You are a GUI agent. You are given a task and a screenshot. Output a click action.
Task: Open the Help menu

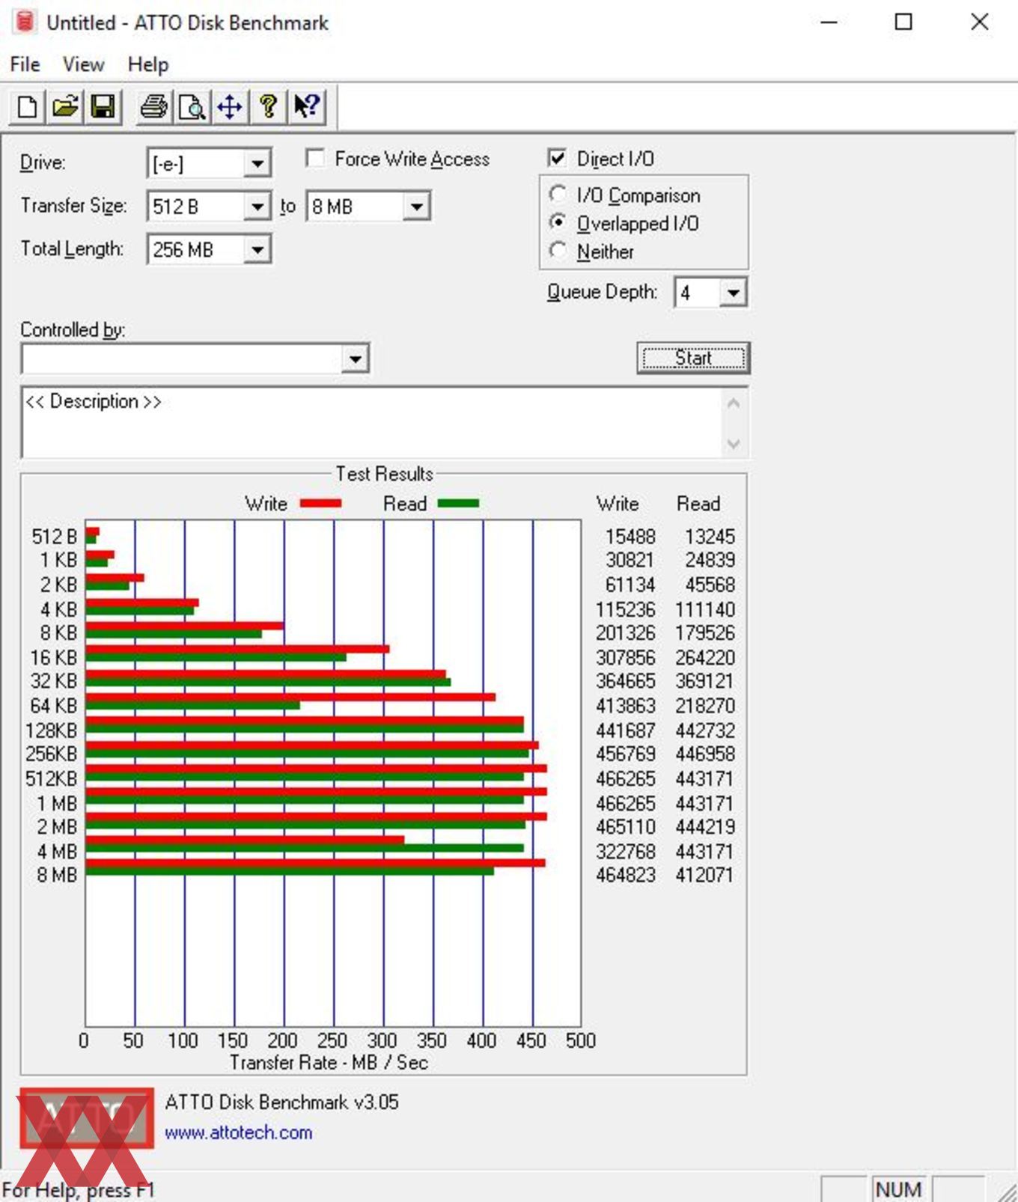[147, 64]
